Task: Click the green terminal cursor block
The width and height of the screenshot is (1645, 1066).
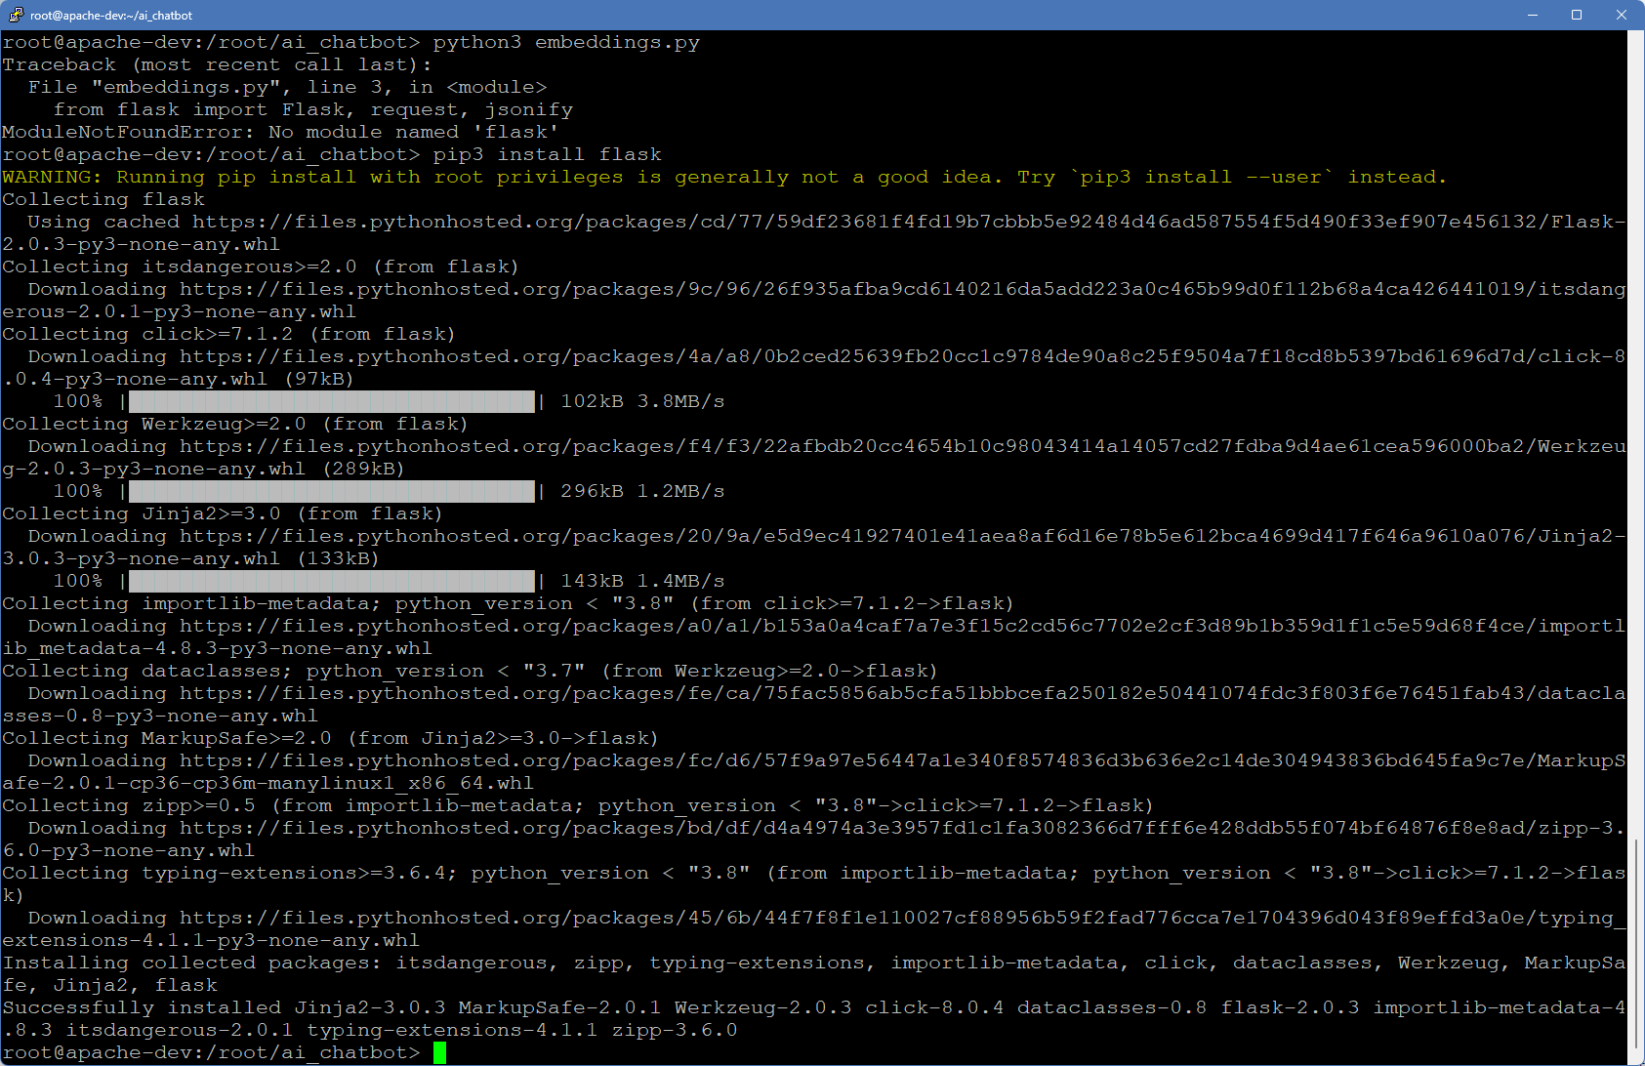Action: coord(439,1052)
